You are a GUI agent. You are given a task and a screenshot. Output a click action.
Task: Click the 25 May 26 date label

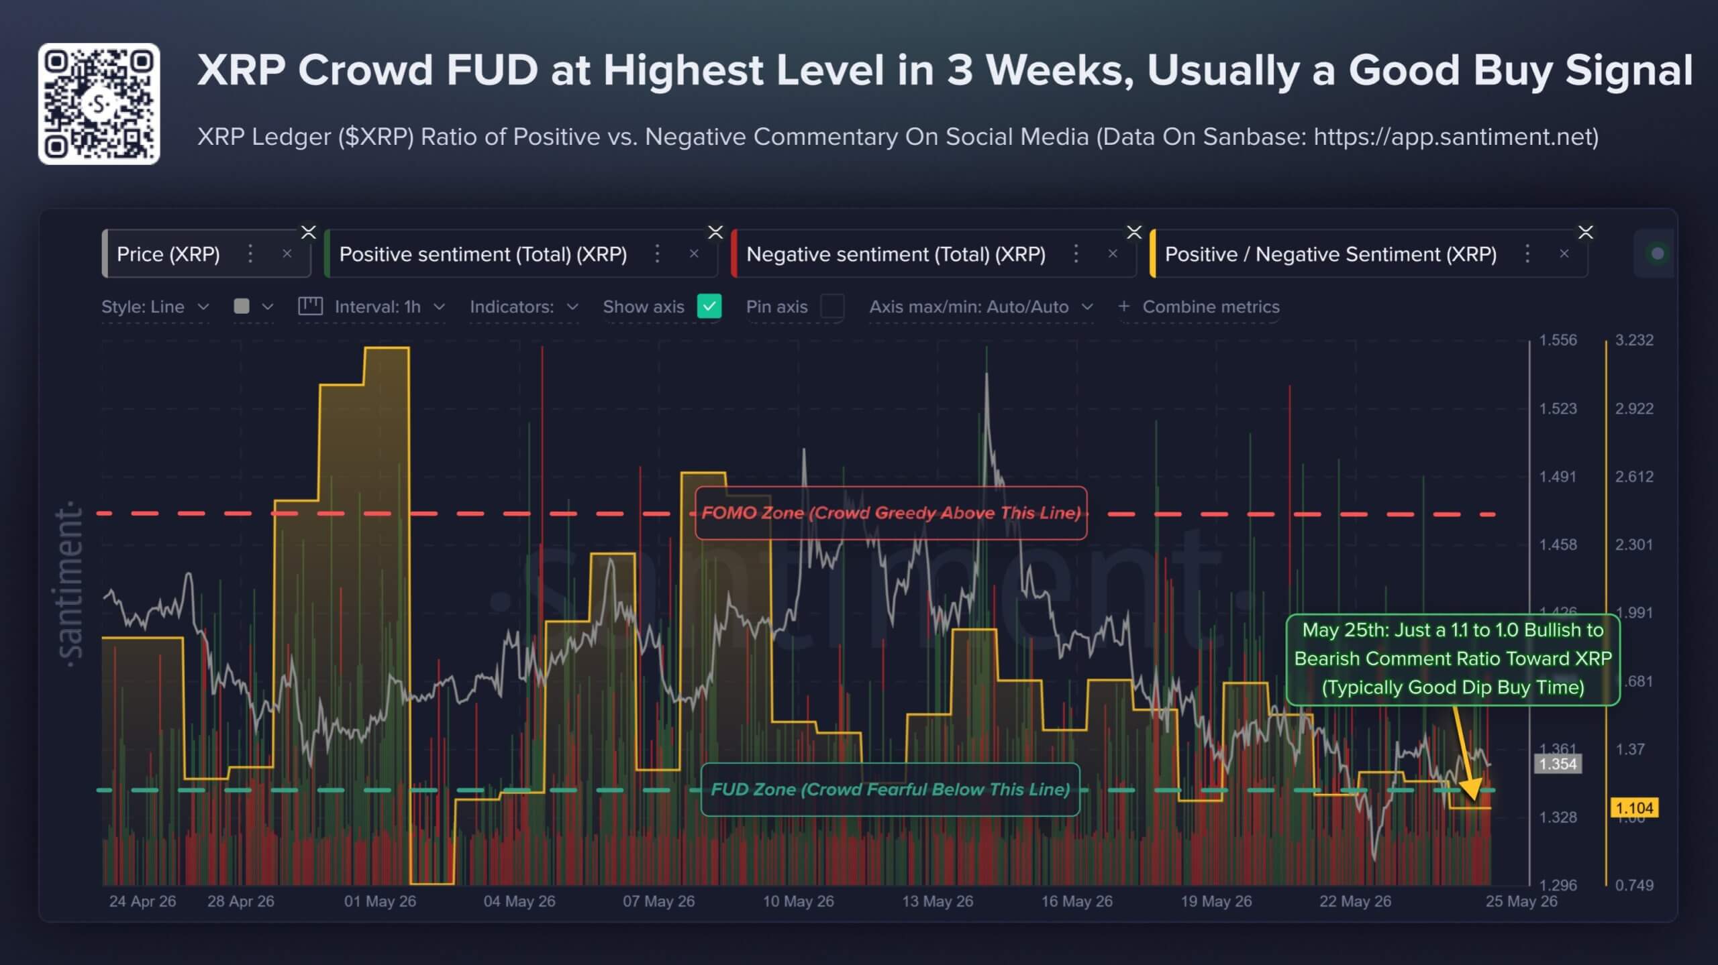(x=1521, y=901)
